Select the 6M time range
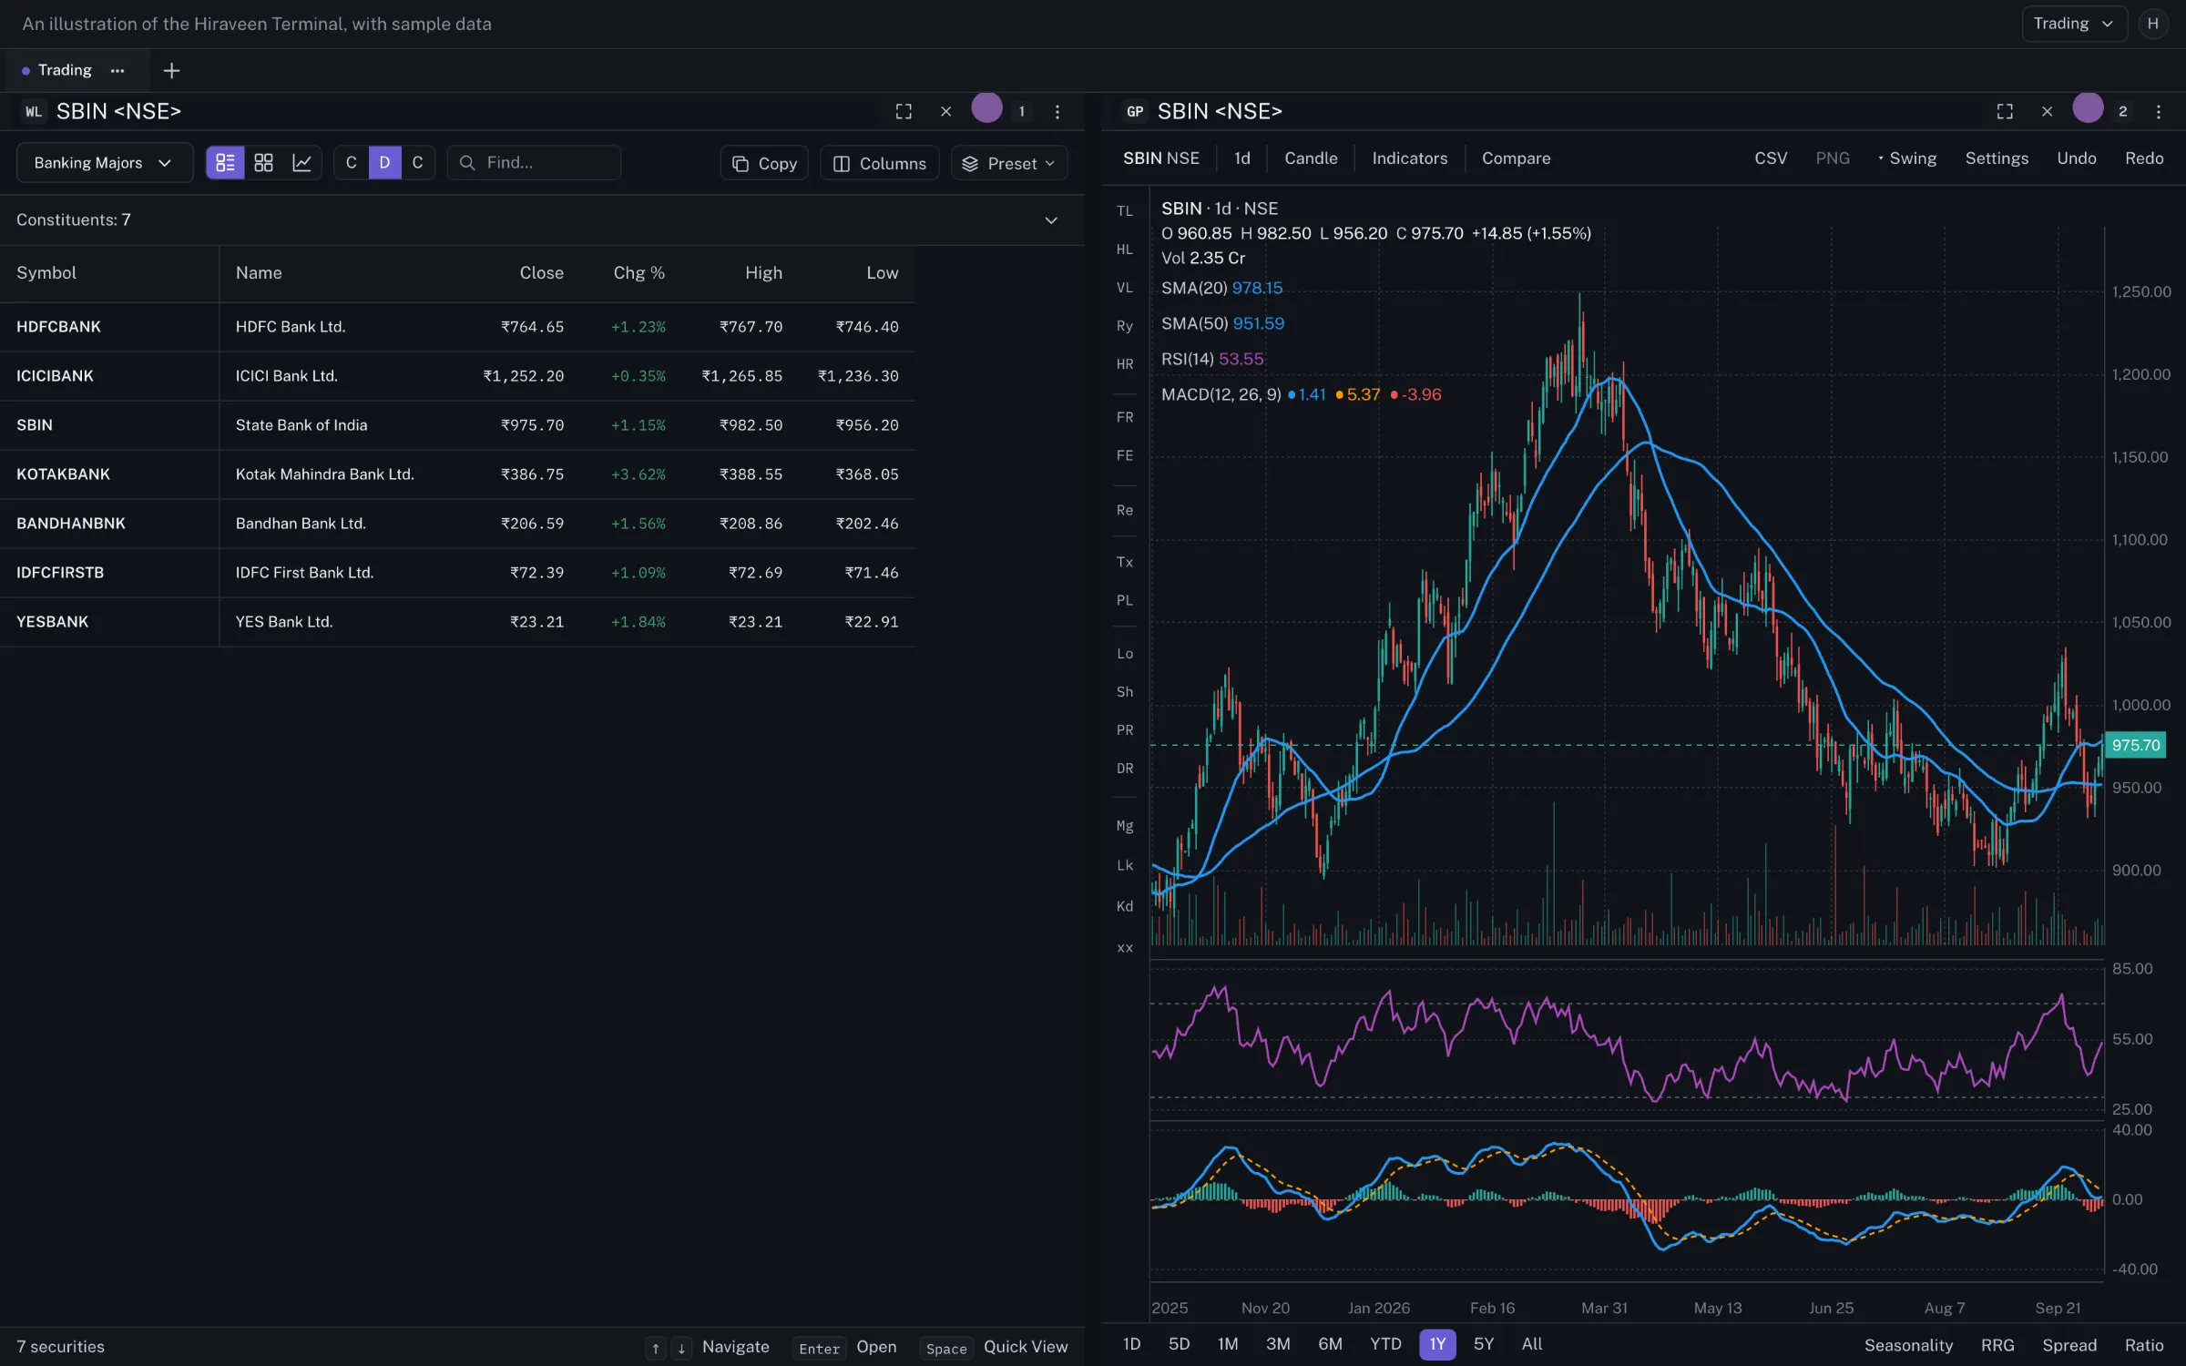The image size is (2186, 1366). [x=1330, y=1344]
